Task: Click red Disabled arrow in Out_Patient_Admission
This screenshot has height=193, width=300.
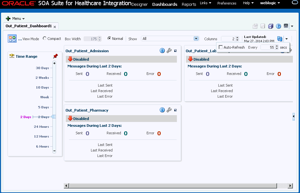Action: click(70, 59)
